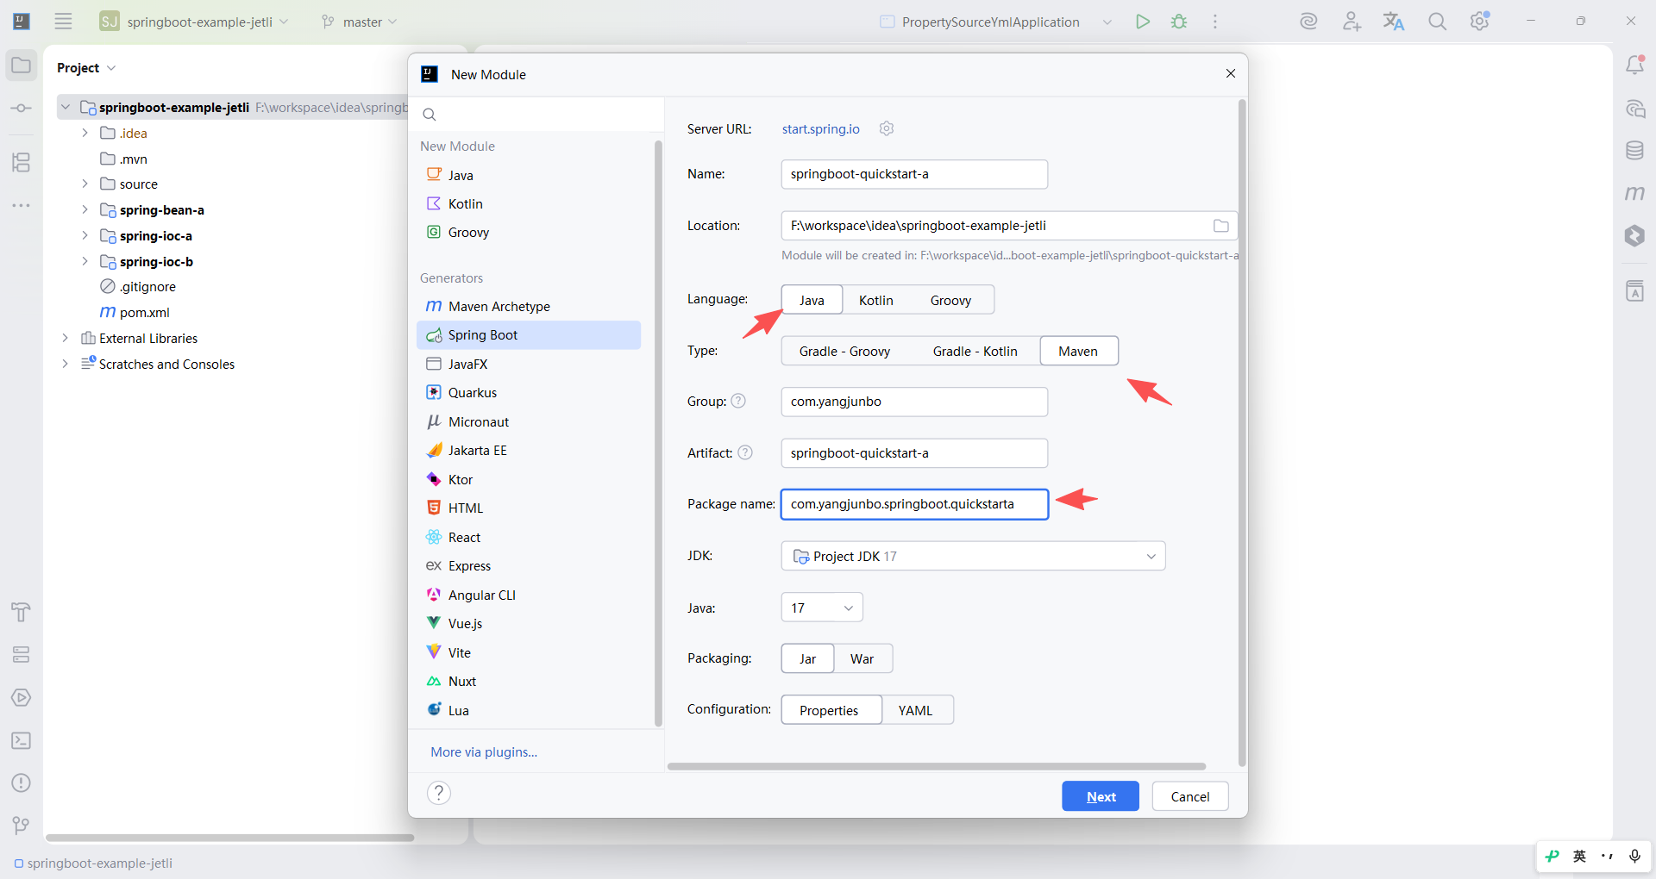Set packaging to Jar
Image resolution: width=1656 pixels, height=879 pixels.
(807, 658)
